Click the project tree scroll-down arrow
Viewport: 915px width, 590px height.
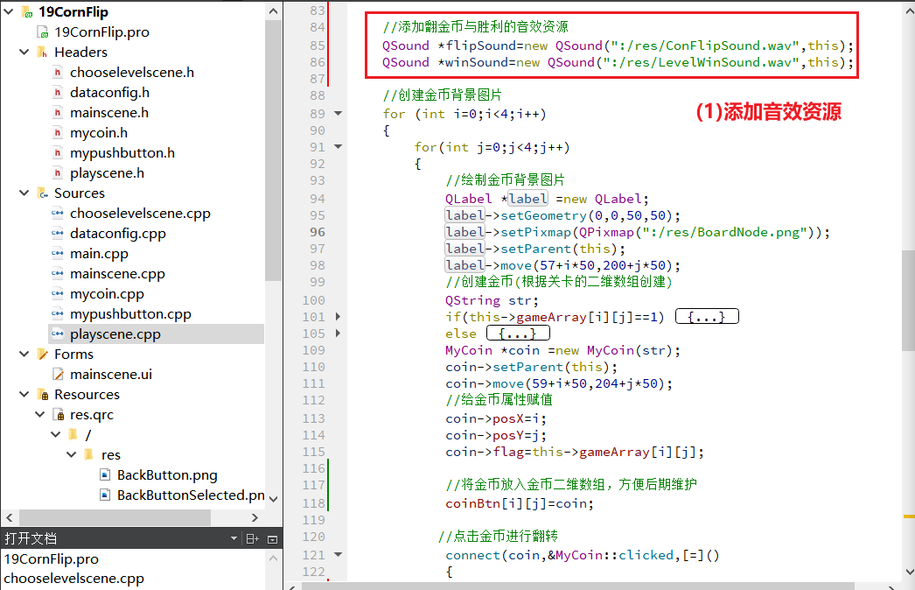[273, 499]
